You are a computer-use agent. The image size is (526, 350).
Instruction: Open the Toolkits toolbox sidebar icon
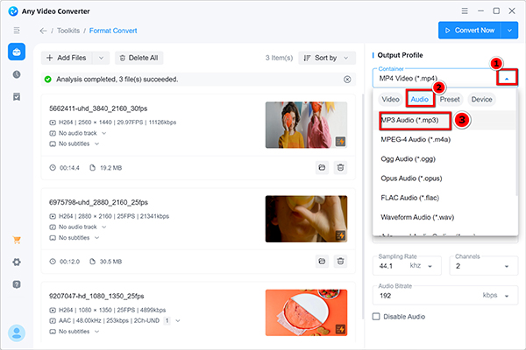click(x=17, y=52)
